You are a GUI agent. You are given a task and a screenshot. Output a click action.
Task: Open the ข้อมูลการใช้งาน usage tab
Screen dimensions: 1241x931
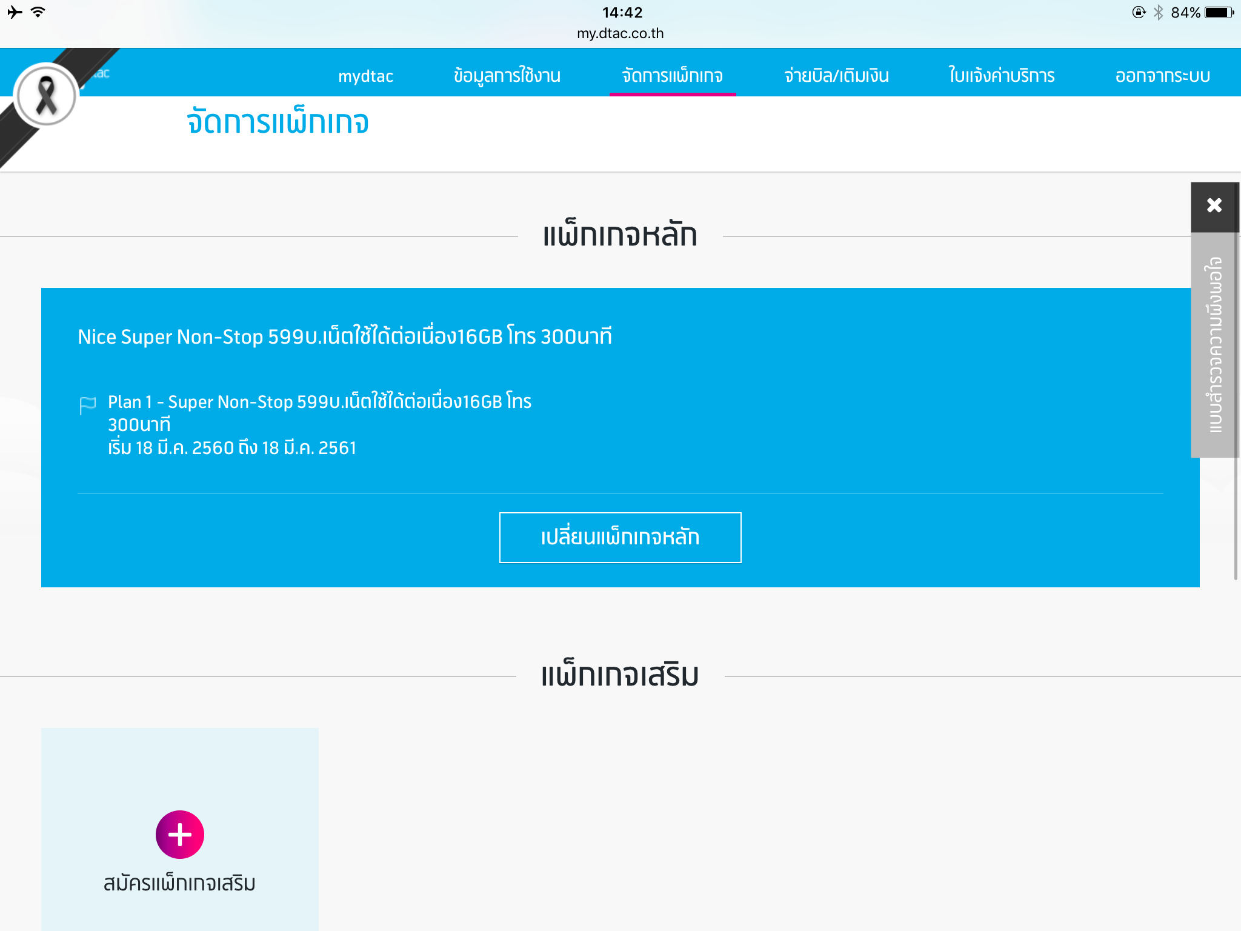(507, 76)
